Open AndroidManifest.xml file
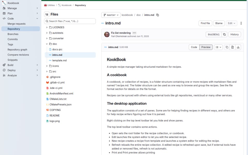The width and height of the screenshot is (248, 155). click(x=61, y=94)
